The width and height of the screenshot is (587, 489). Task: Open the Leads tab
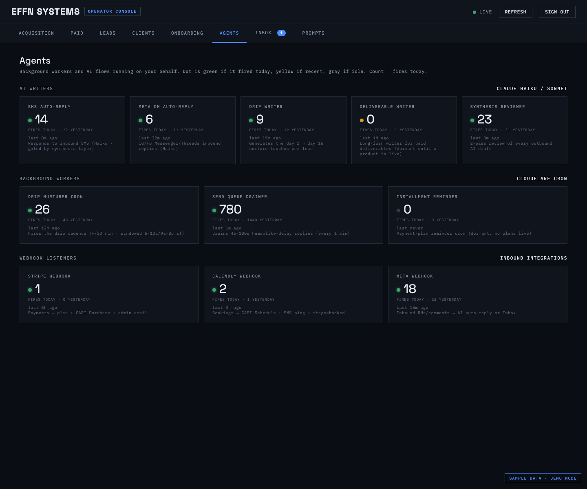pyautogui.click(x=108, y=33)
